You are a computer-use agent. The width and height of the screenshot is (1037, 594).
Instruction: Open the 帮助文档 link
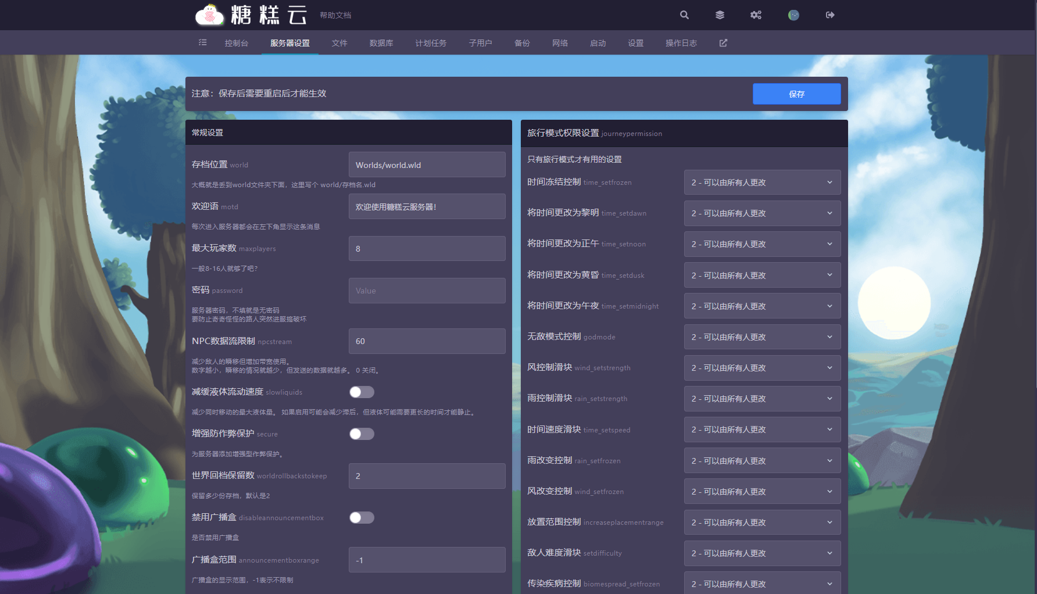(x=335, y=15)
